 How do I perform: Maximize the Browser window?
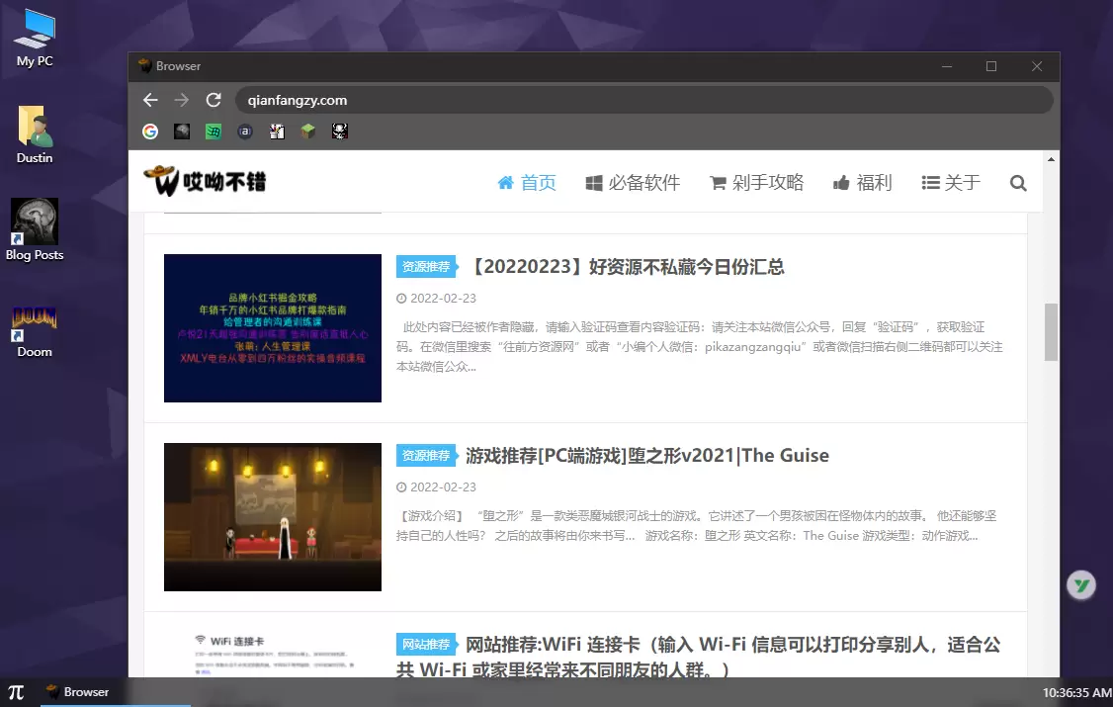coord(991,66)
